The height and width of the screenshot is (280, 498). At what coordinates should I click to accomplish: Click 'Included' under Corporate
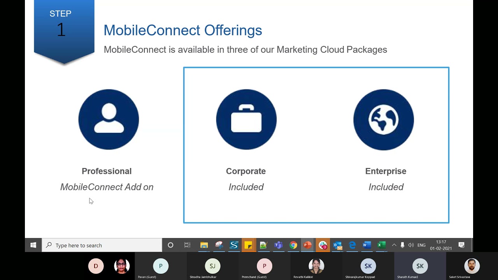point(246,187)
